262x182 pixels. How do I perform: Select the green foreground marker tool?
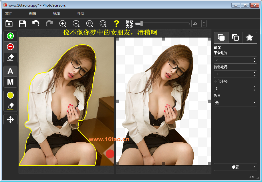click(10, 36)
